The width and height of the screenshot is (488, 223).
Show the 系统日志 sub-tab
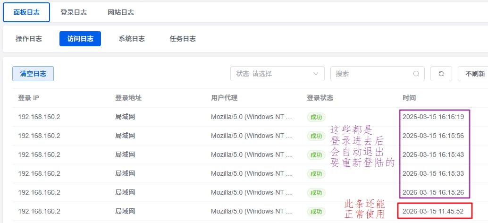pos(132,39)
